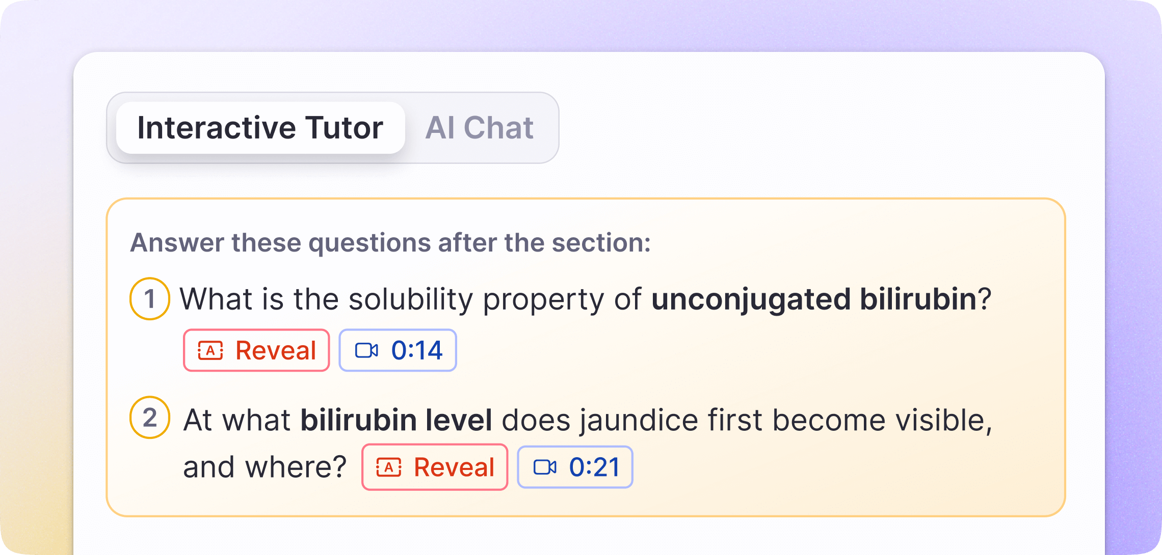Click the flashcard icon inside the second Reveal button

(x=389, y=467)
